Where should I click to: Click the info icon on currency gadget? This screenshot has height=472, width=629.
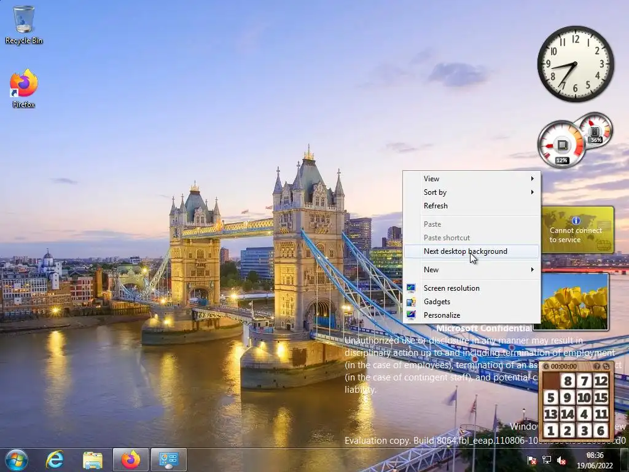tap(576, 221)
